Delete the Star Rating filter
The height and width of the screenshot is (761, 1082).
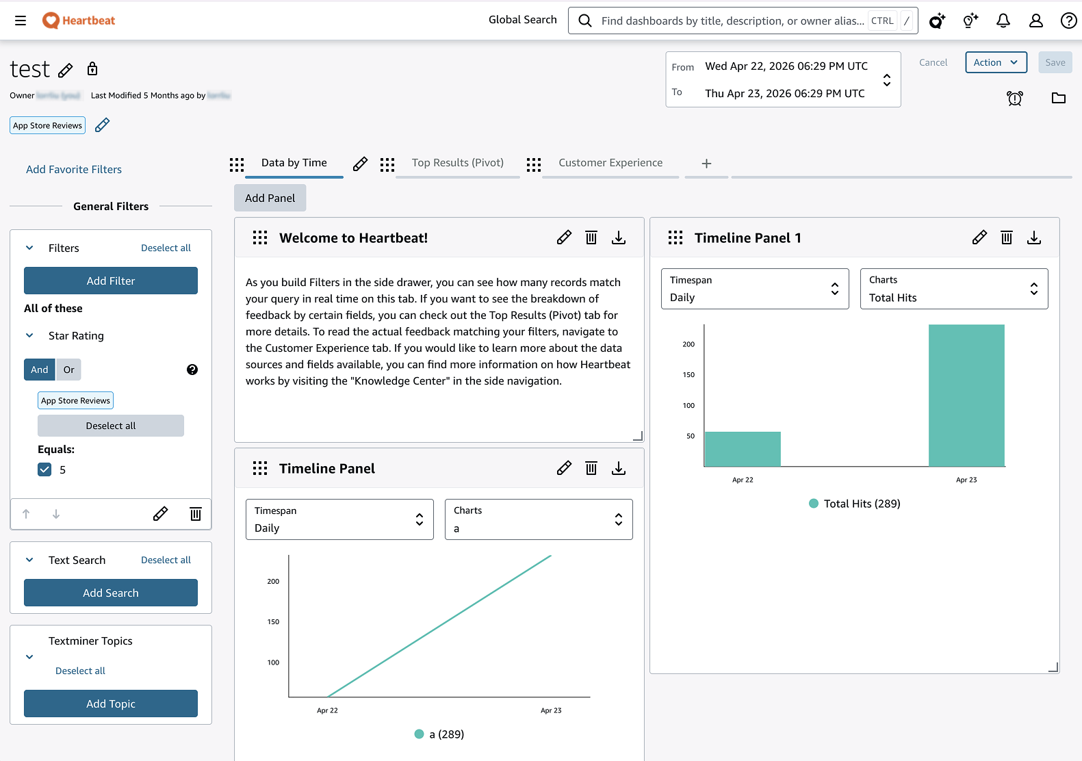pos(196,514)
